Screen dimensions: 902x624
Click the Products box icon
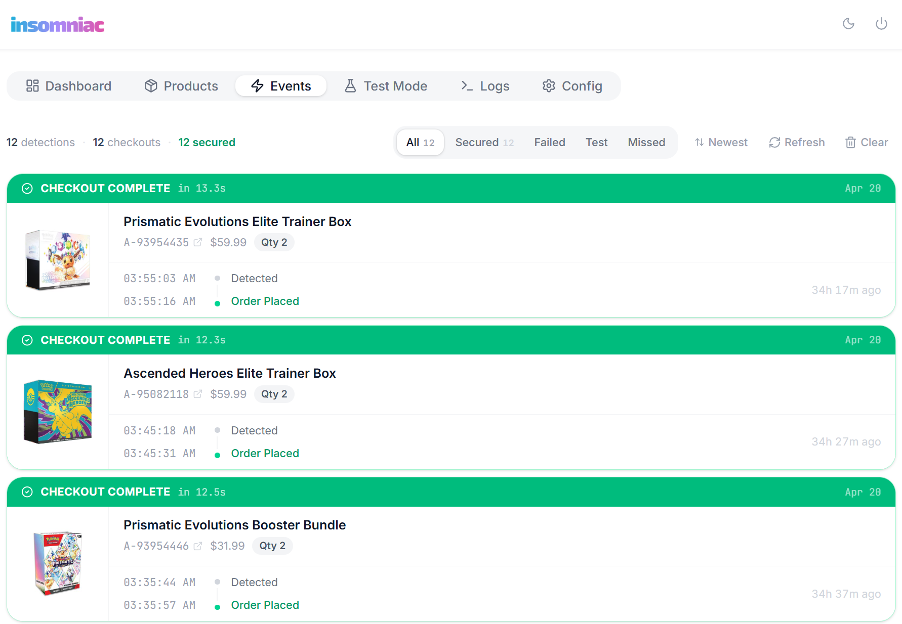(151, 86)
